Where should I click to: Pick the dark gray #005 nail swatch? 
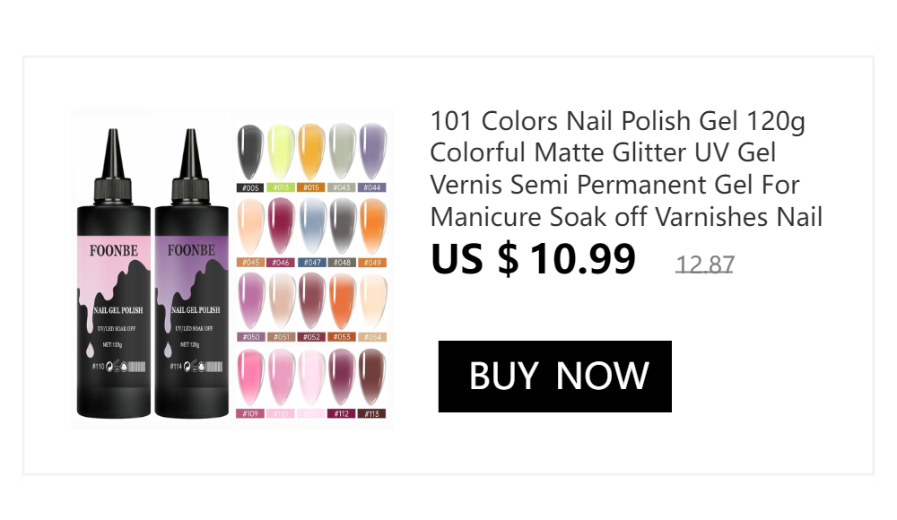click(x=250, y=152)
